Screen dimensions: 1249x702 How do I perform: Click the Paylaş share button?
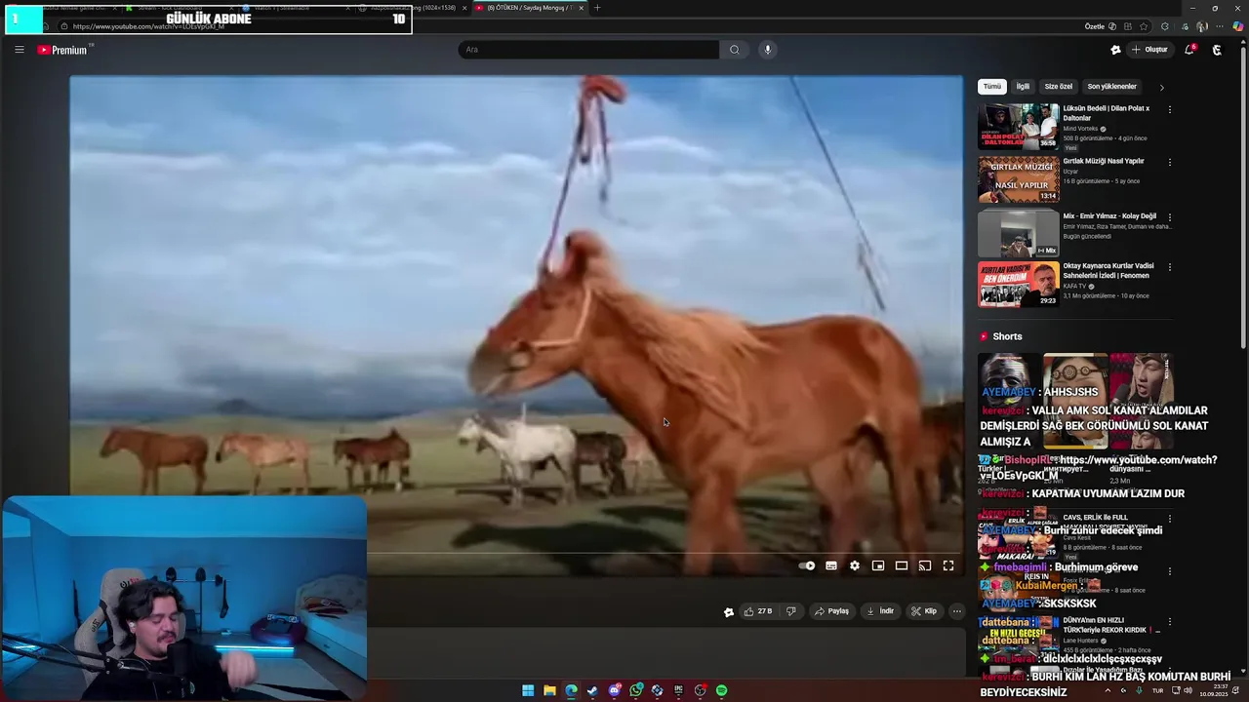[831, 611]
